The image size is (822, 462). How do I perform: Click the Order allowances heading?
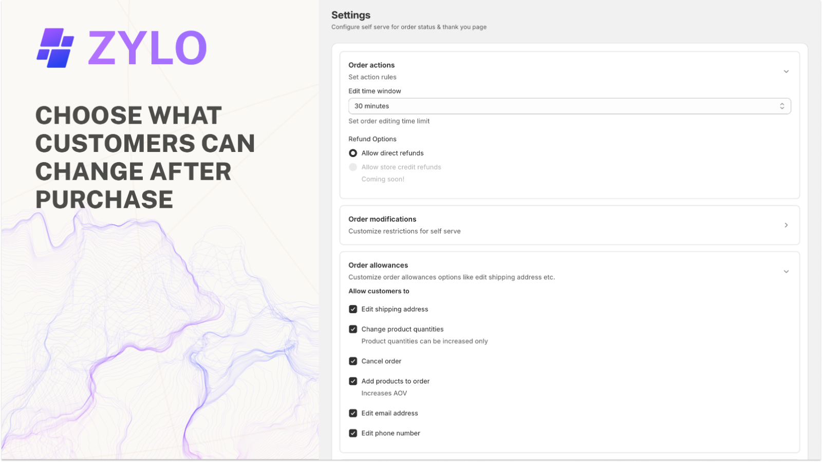click(378, 265)
